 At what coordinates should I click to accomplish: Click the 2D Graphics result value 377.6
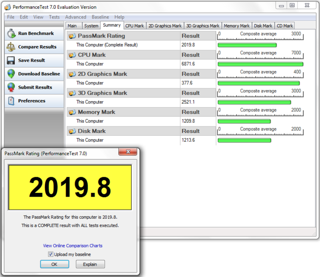[x=187, y=83]
